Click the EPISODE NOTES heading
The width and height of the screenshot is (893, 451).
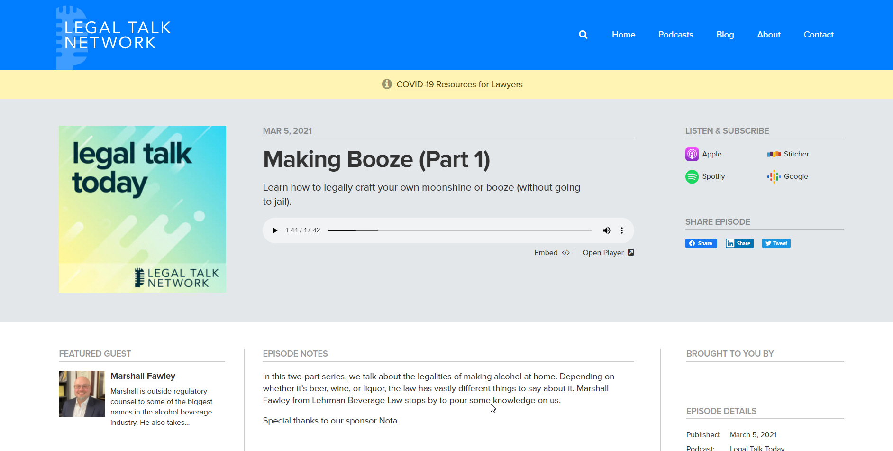(x=295, y=354)
